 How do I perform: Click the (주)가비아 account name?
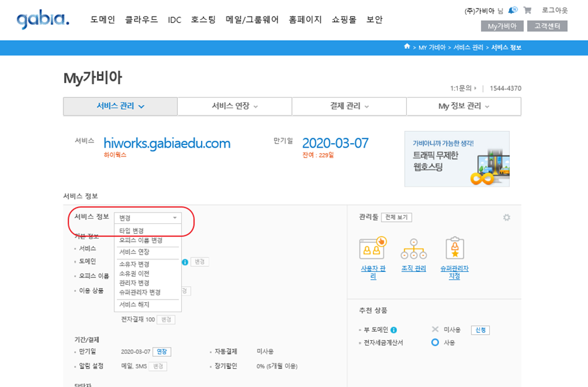pos(480,11)
